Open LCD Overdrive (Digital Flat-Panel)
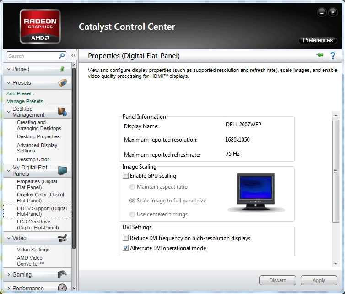 [38, 225]
